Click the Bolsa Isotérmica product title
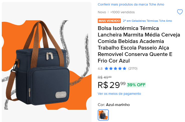 (139, 44)
